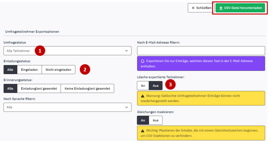Click the Nach Sprache filtern label
This screenshot has height=141, width=269.
[20, 99]
